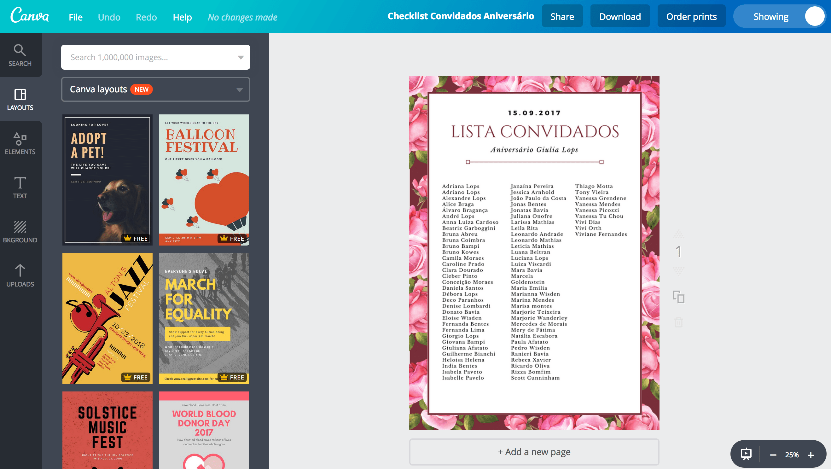
Task: Select the Aniversário Giulia Lops subtitle
Action: coord(534,150)
